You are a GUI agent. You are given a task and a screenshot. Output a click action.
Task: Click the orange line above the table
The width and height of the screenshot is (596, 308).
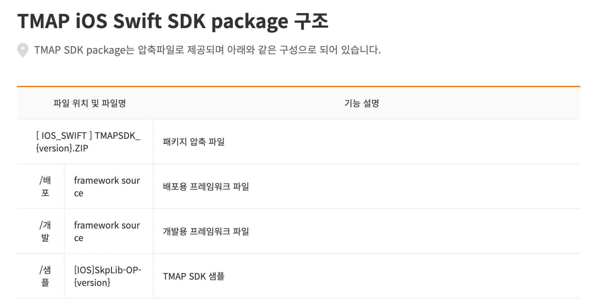tap(298, 86)
